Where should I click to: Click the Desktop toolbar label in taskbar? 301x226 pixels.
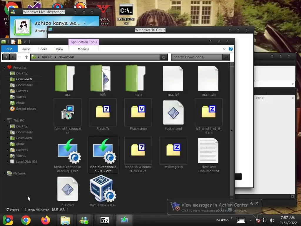point(222,220)
